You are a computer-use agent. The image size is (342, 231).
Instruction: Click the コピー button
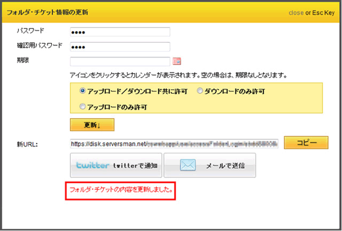coord(306,142)
